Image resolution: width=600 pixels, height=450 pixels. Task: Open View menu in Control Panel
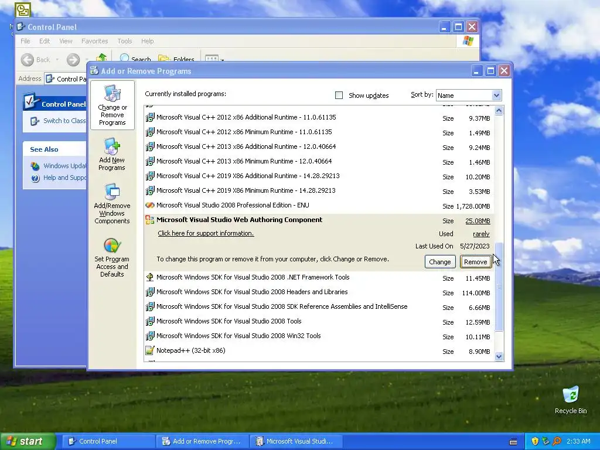click(66, 41)
